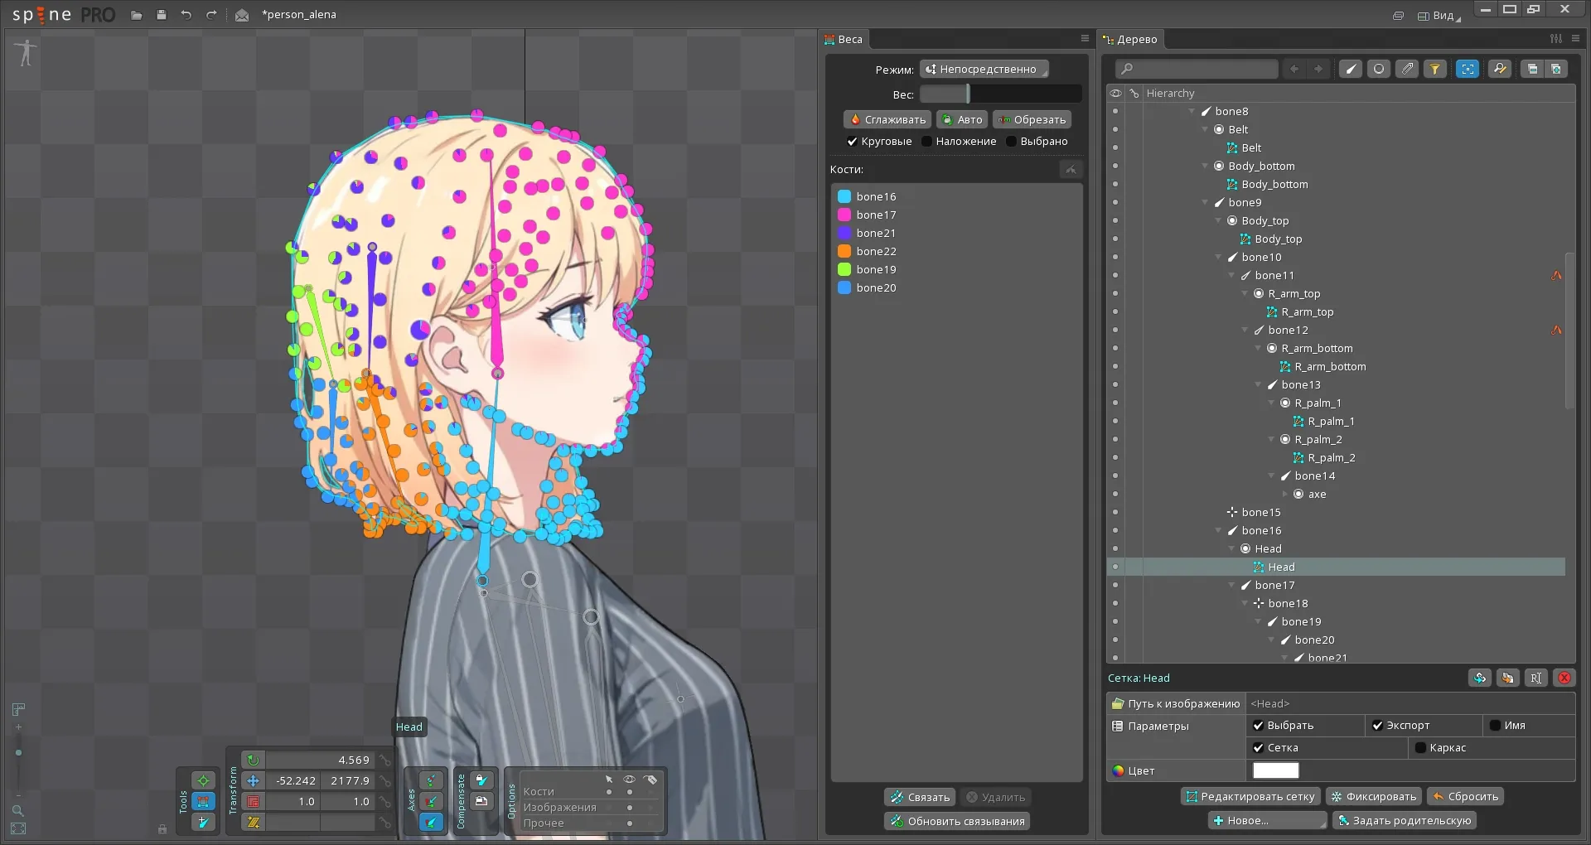Collapse the bone16 tree node
Image resolution: width=1591 pixels, height=845 pixels.
point(1219,530)
